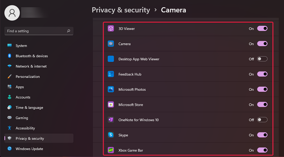Click the Feedback Hub app icon
The height and width of the screenshot is (157, 284).
[x=111, y=74]
